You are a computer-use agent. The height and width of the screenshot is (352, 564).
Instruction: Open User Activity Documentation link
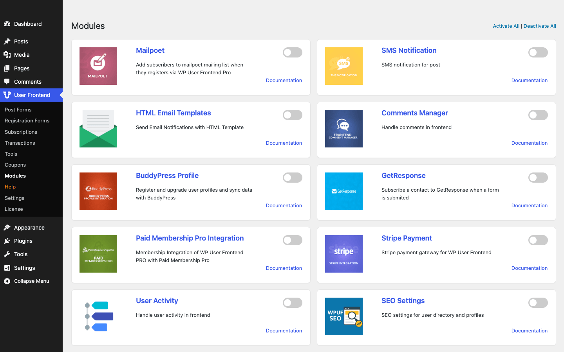pyautogui.click(x=284, y=331)
